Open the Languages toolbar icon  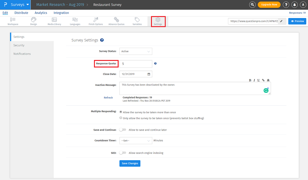[75, 21]
